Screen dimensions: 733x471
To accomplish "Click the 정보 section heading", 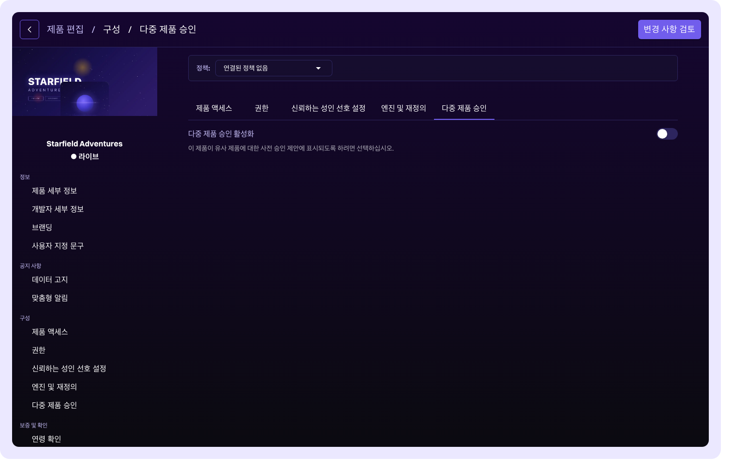I will [x=25, y=177].
